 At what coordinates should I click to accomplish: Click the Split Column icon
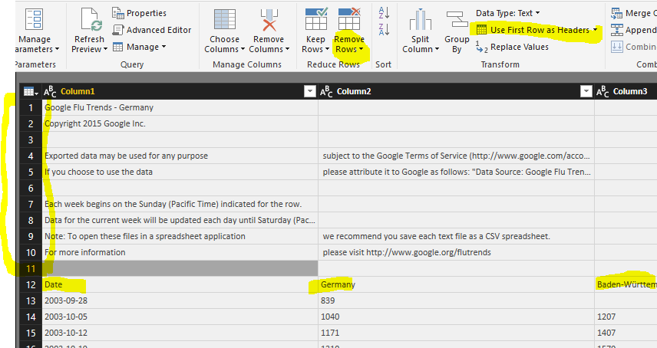tap(421, 20)
